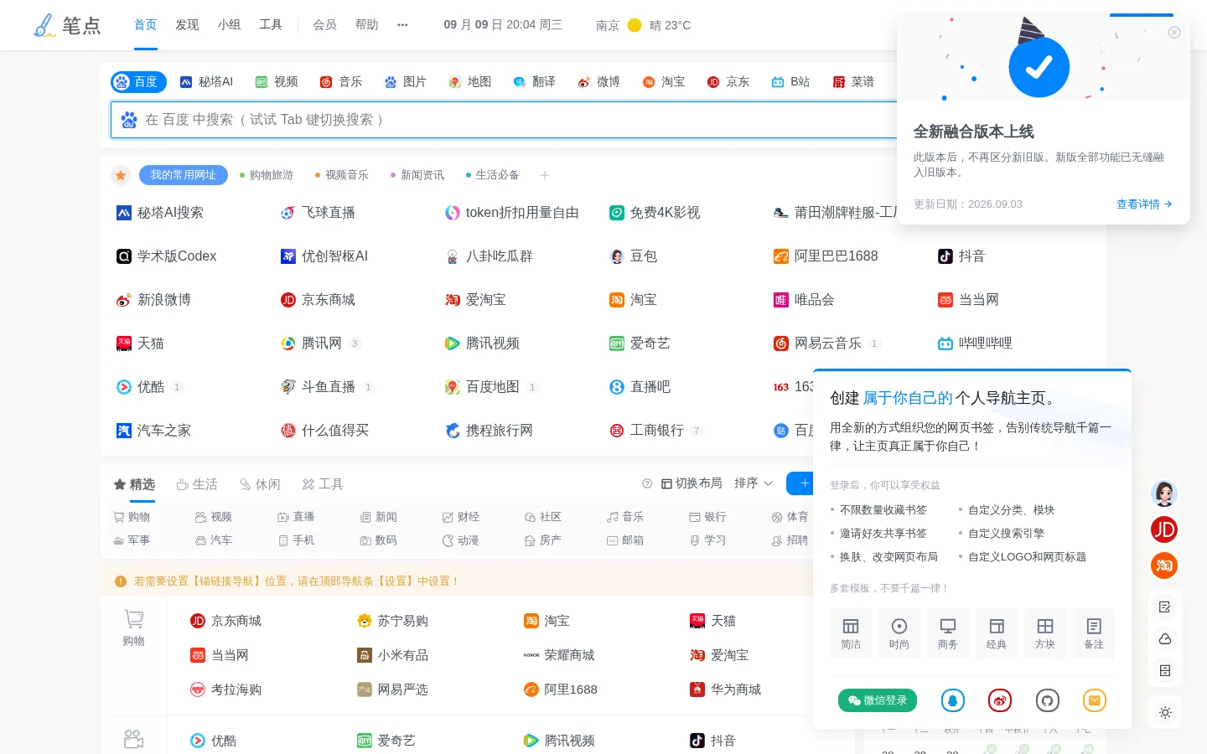
Task: Open the 小组 nav item
Action: point(229,25)
